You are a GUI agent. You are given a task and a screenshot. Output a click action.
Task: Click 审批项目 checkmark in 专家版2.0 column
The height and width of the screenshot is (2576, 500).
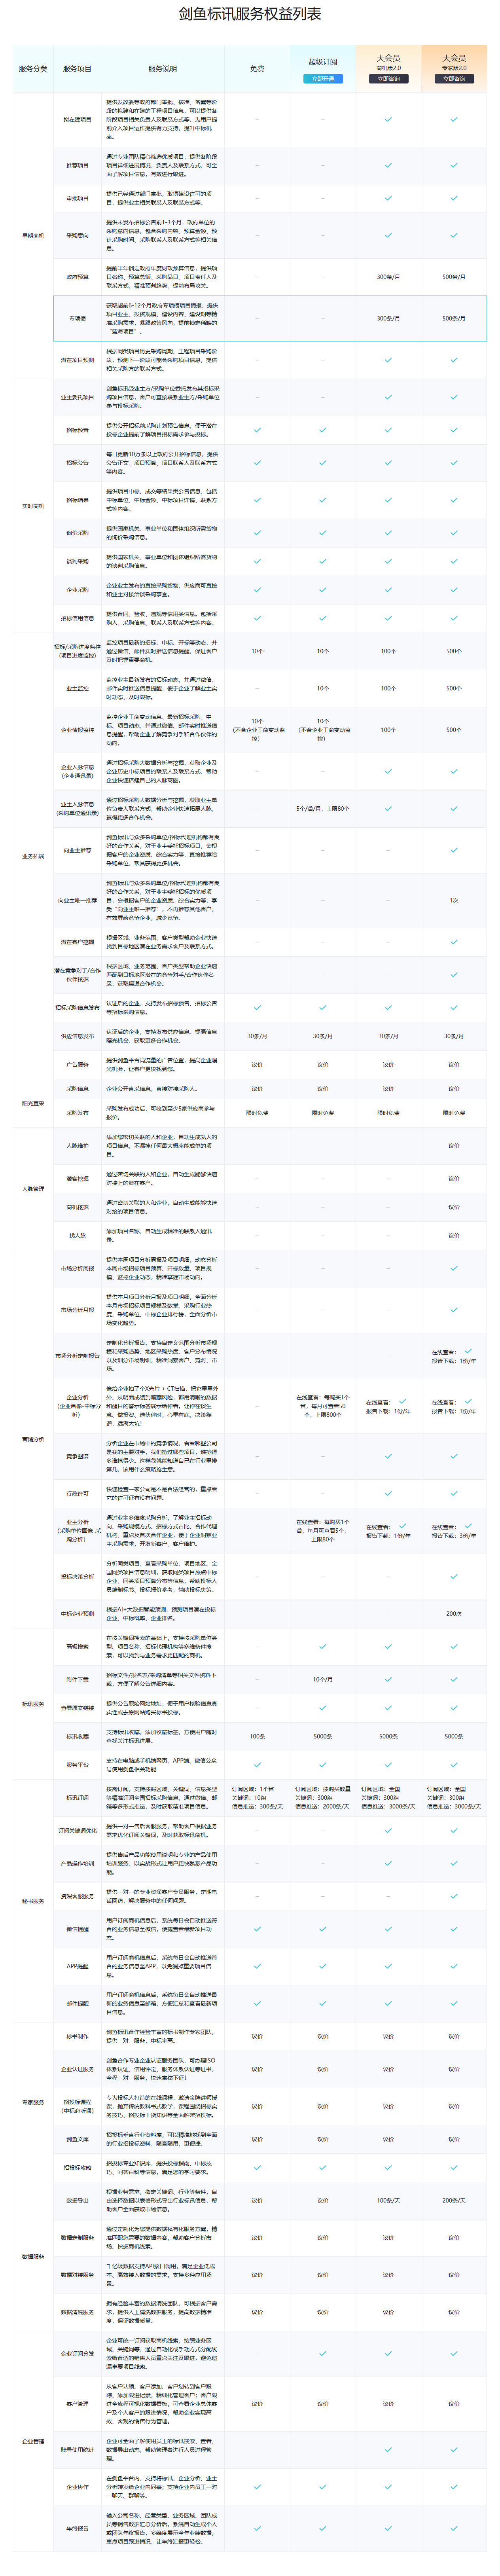click(454, 198)
